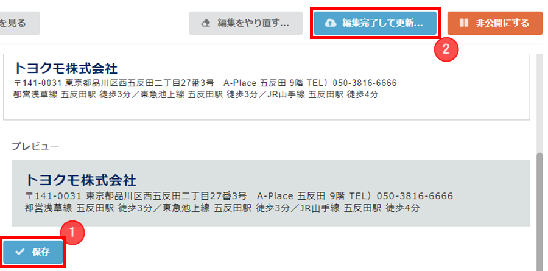Click the 都営浅草線 access line in preview
Viewport: 548px width, 271px height.
222,208
